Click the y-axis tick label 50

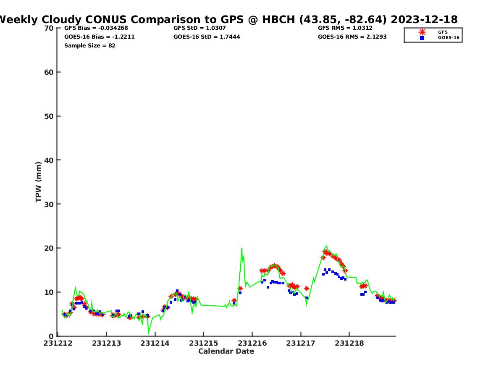click(x=49, y=116)
